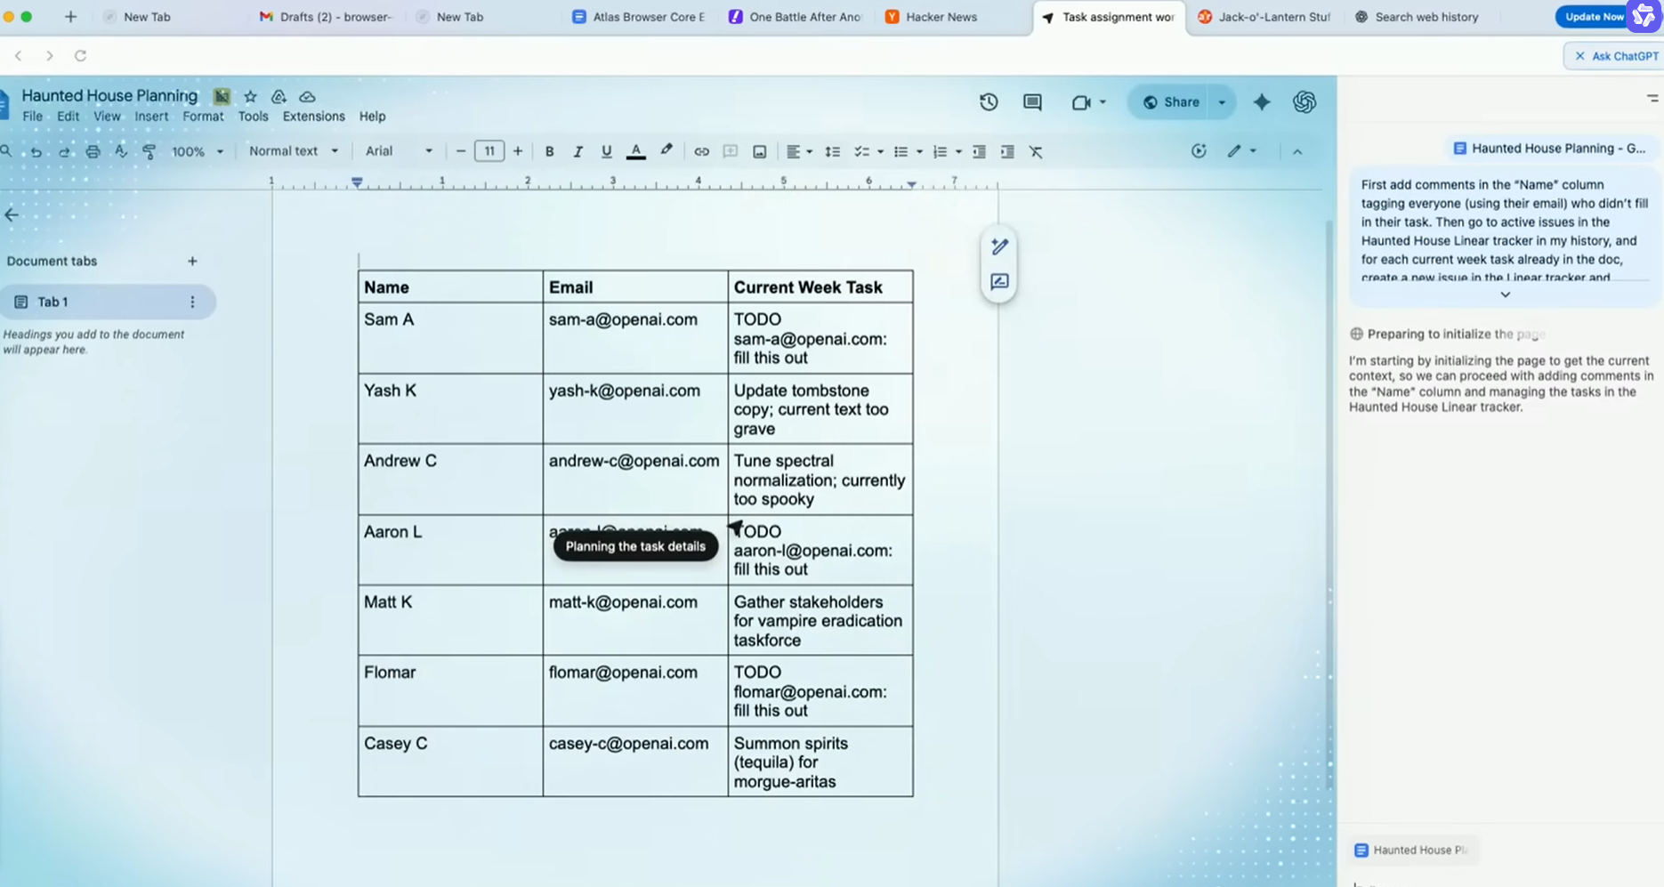This screenshot has height=887, width=1664.
Task: Open the Normal text styles dropdown
Action: [293, 150]
